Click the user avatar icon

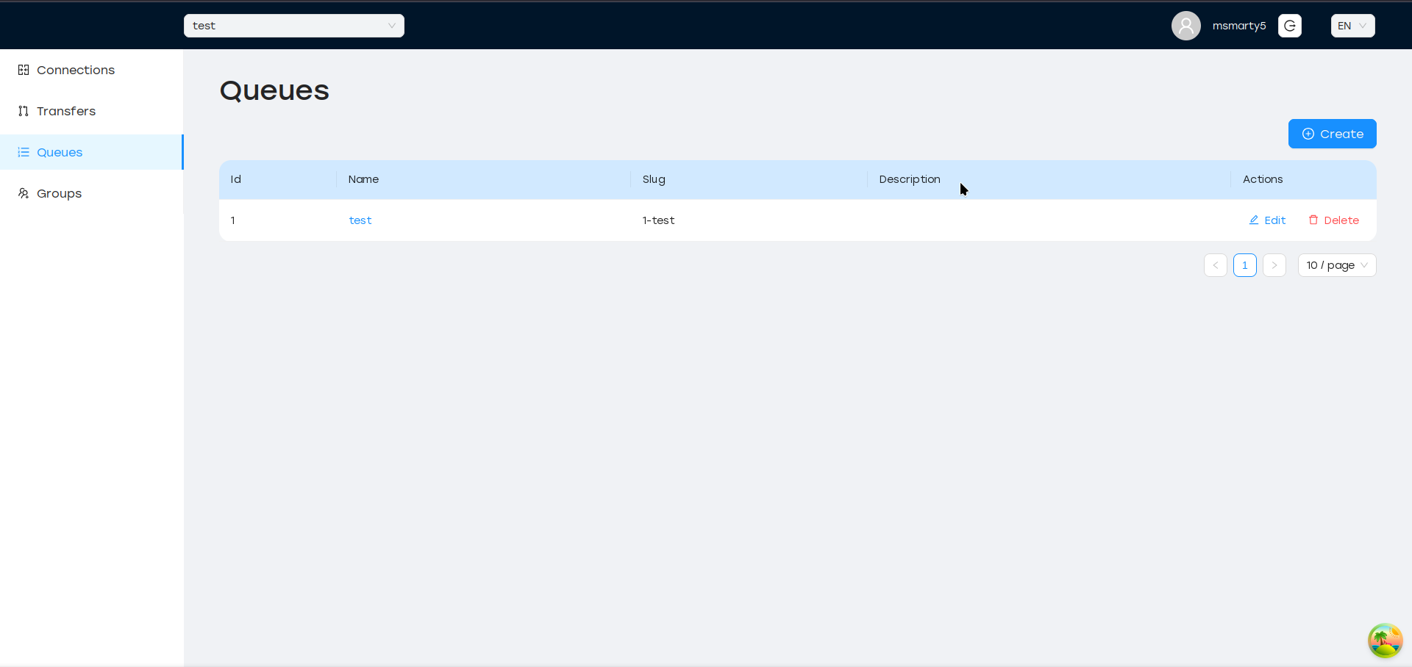1185,26
